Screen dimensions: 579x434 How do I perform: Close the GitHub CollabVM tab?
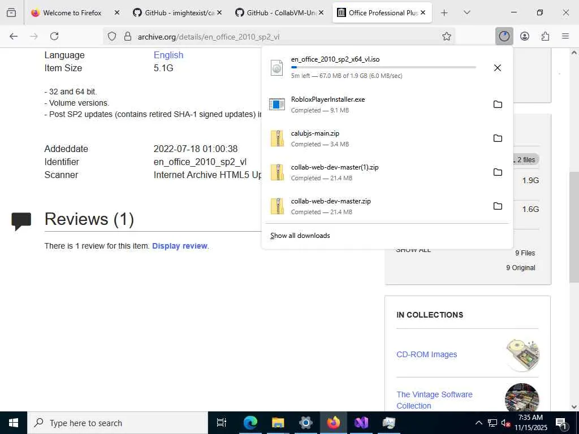click(321, 12)
